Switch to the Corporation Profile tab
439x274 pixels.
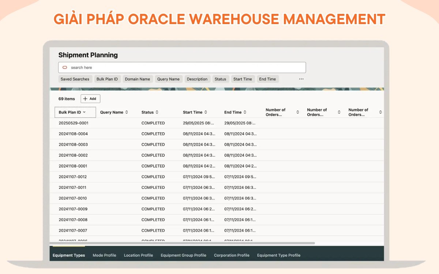pos(232,255)
